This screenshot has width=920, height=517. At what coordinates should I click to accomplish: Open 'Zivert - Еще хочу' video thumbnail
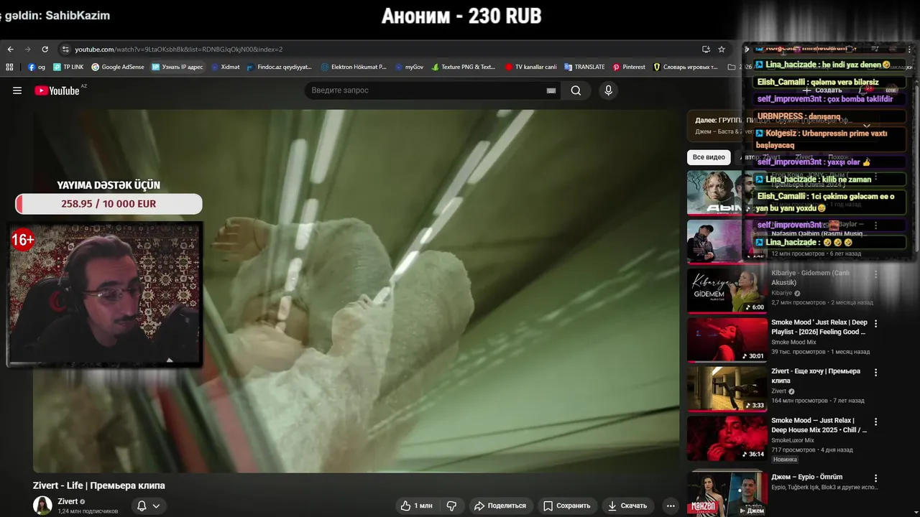point(727,389)
